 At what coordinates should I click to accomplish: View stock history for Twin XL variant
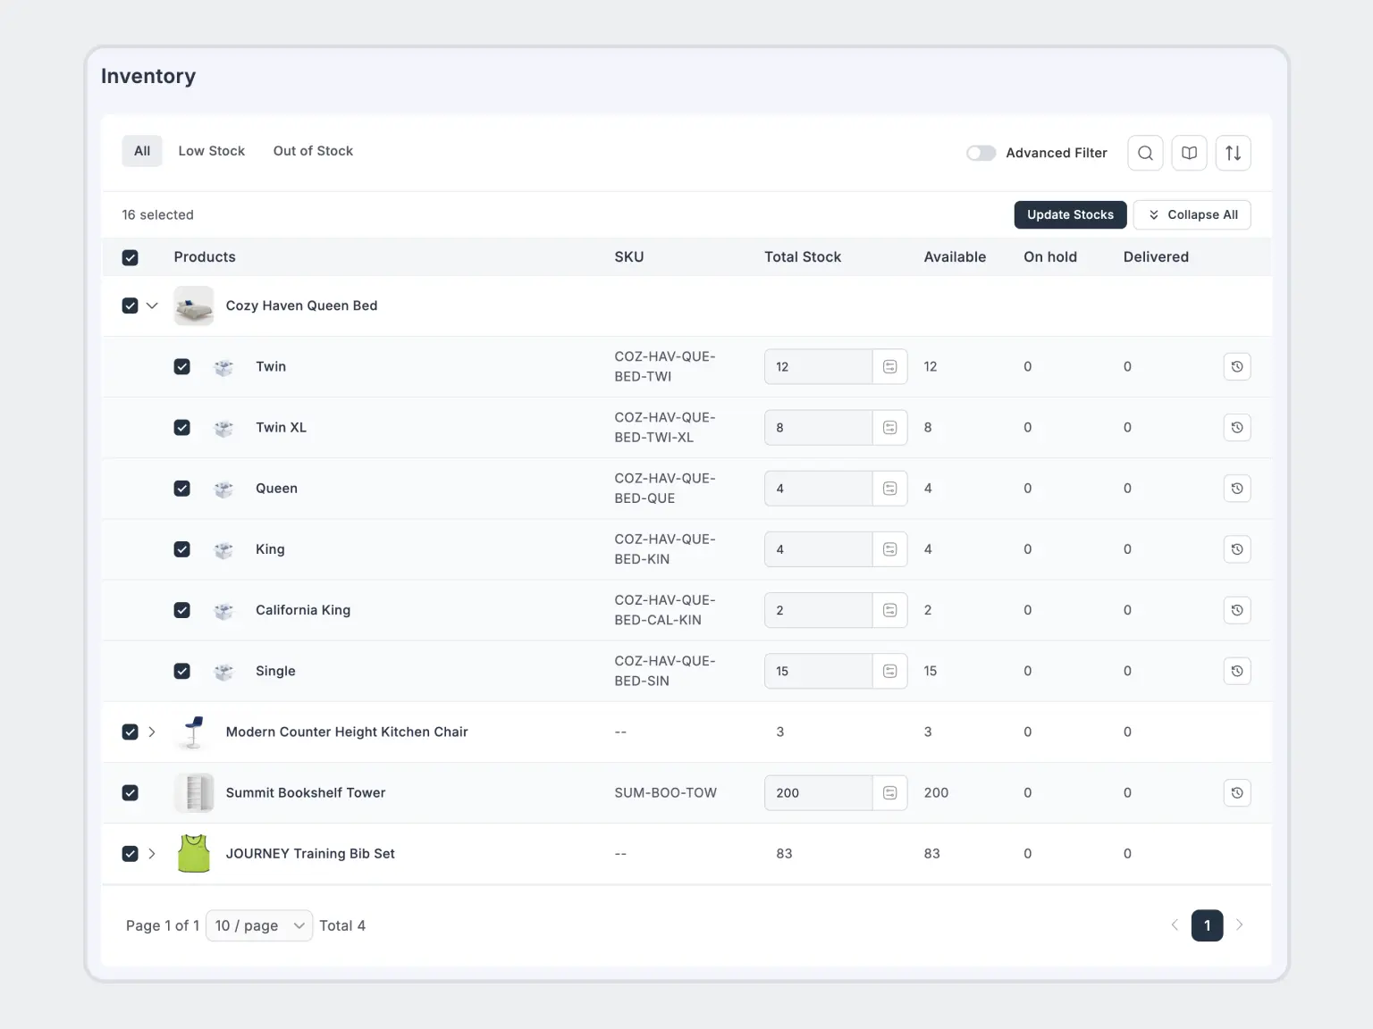coord(1237,428)
